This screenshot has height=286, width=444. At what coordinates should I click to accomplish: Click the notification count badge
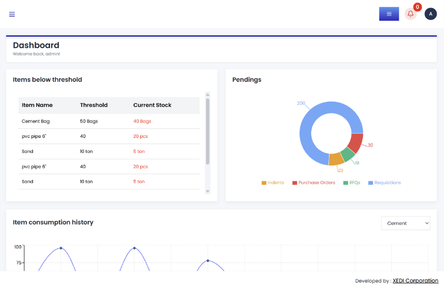pos(418,7)
